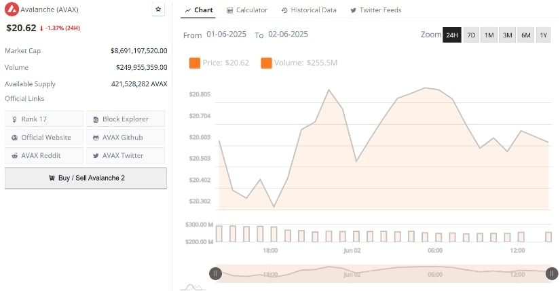Toggle the Volume series orange swatch
The image size is (560, 291).
click(x=267, y=63)
